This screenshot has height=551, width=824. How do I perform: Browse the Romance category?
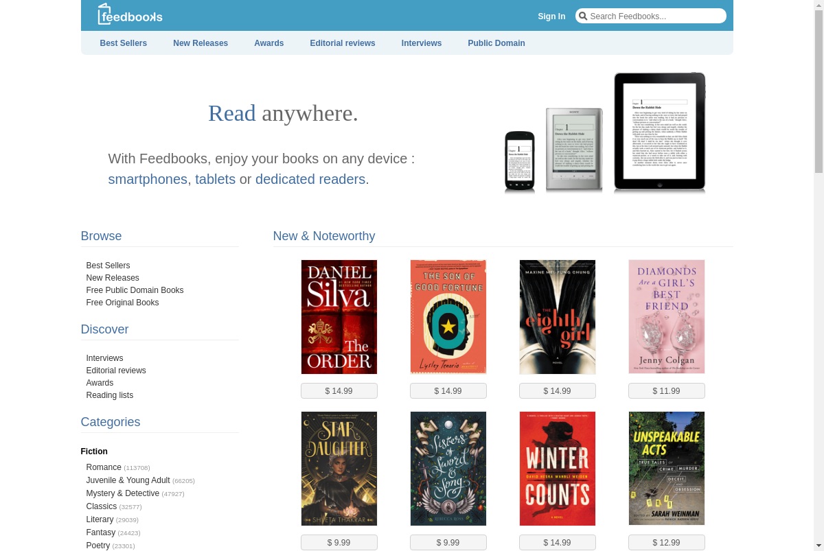[104, 467]
